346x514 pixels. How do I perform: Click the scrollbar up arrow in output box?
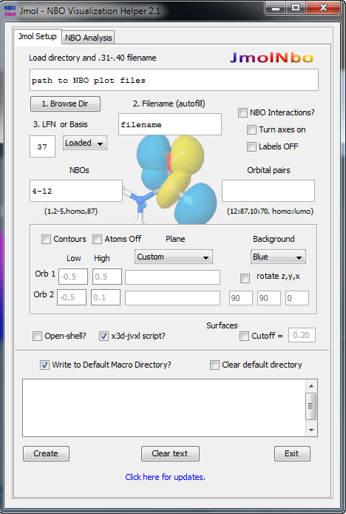(x=311, y=386)
